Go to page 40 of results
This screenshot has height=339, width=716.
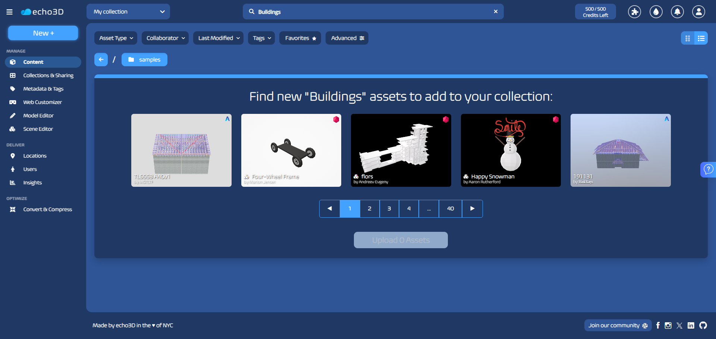450,209
